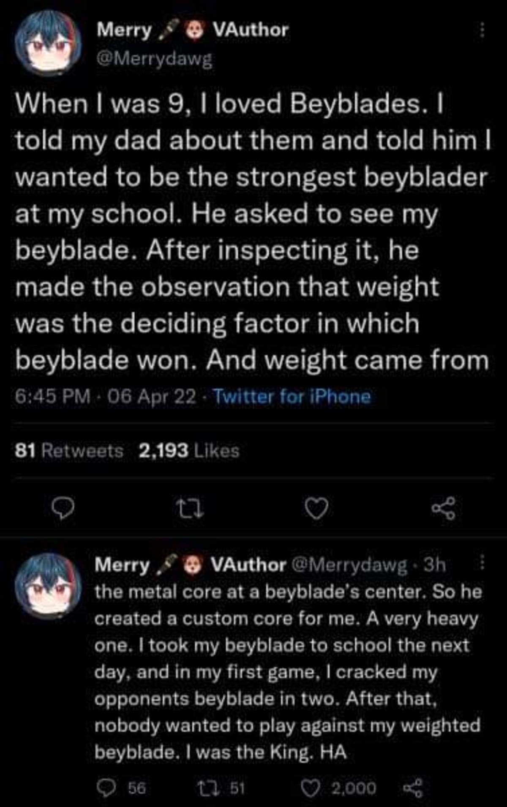507x807 pixels.
Task: Click the 3h timestamp on reply tweet
Action: pos(435,564)
